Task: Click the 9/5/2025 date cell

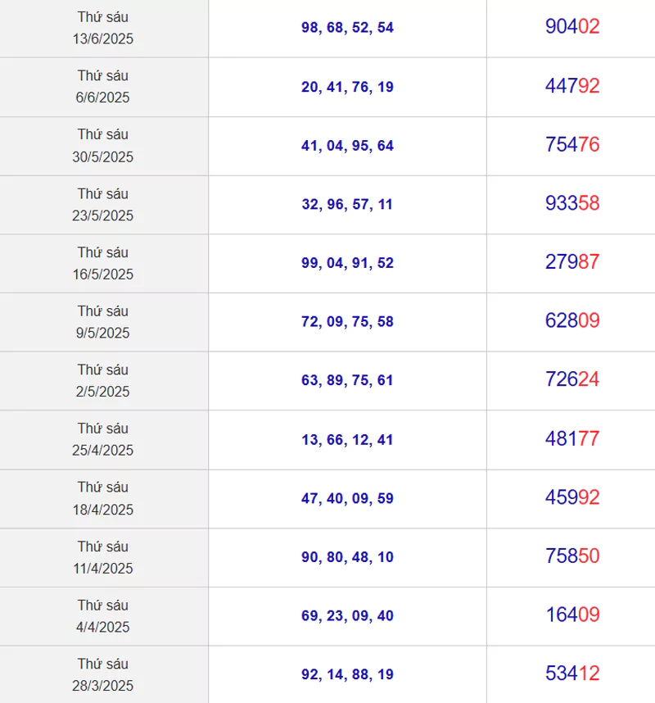Action: pos(103,322)
